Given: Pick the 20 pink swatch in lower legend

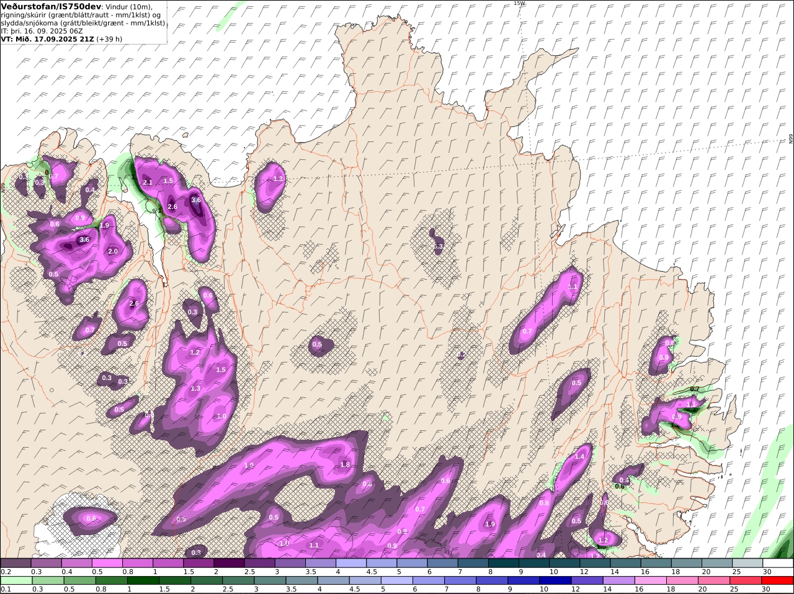Looking at the screenshot, I should pyautogui.click(x=715, y=580).
